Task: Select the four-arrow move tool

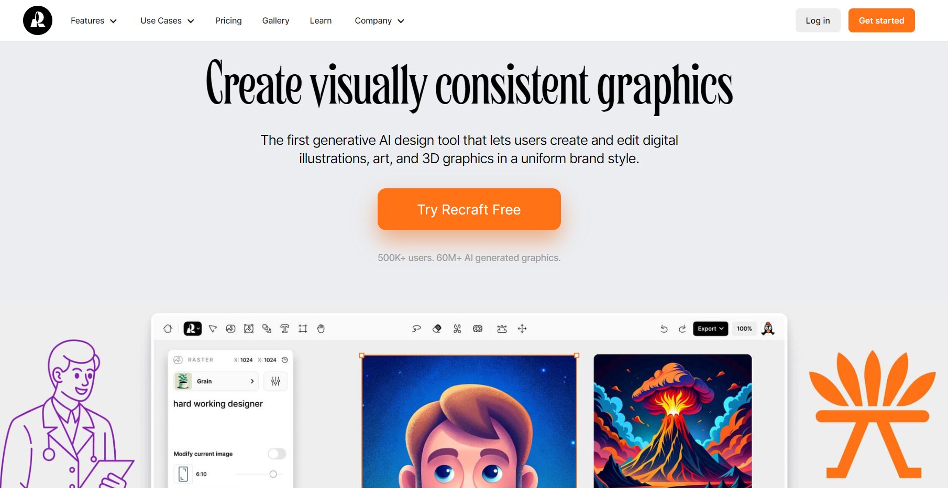Action: coord(522,328)
